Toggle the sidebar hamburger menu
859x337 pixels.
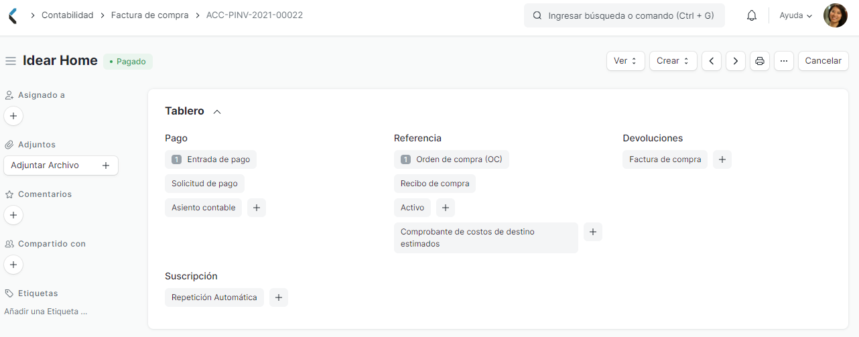click(x=11, y=61)
